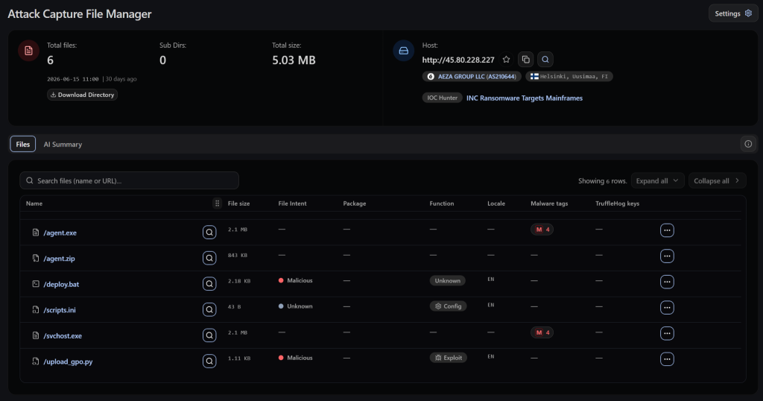Copy the host URL with copy icon

coord(525,60)
